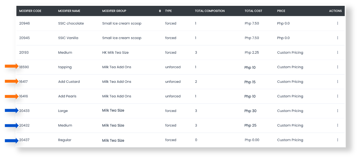This screenshot has width=359, height=159.
Task: Open actions menu for SSIC chocolate row
Action: point(338,23)
